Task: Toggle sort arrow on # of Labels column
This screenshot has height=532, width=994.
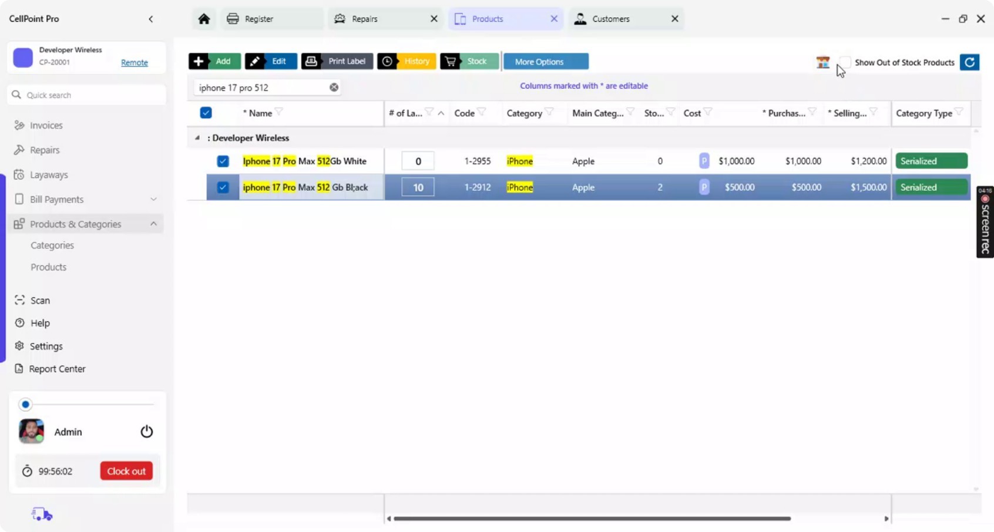Action: pos(441,113)
